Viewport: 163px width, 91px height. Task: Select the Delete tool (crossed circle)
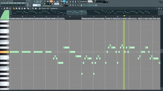(x=22, y=8)
